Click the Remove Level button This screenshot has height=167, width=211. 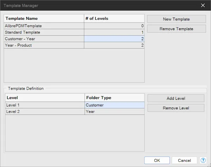[176, 108]
